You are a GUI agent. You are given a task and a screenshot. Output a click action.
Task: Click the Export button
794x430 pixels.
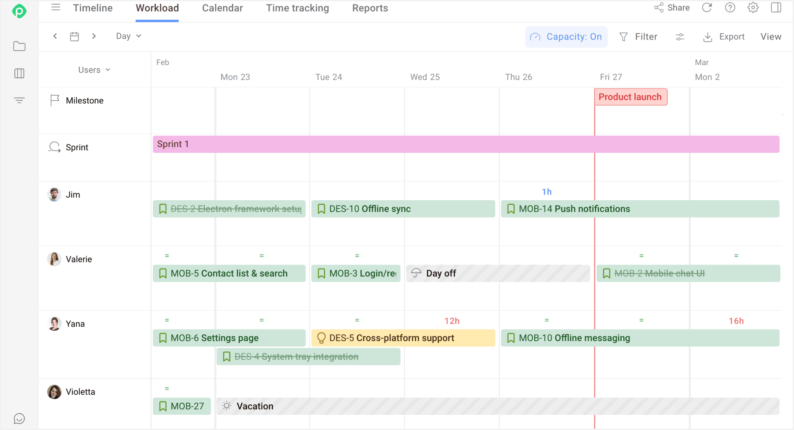pos(724,37)
